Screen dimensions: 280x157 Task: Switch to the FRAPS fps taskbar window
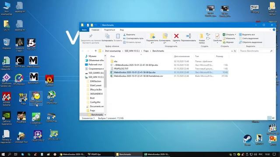pyautogui.click(x=100, y=154)
